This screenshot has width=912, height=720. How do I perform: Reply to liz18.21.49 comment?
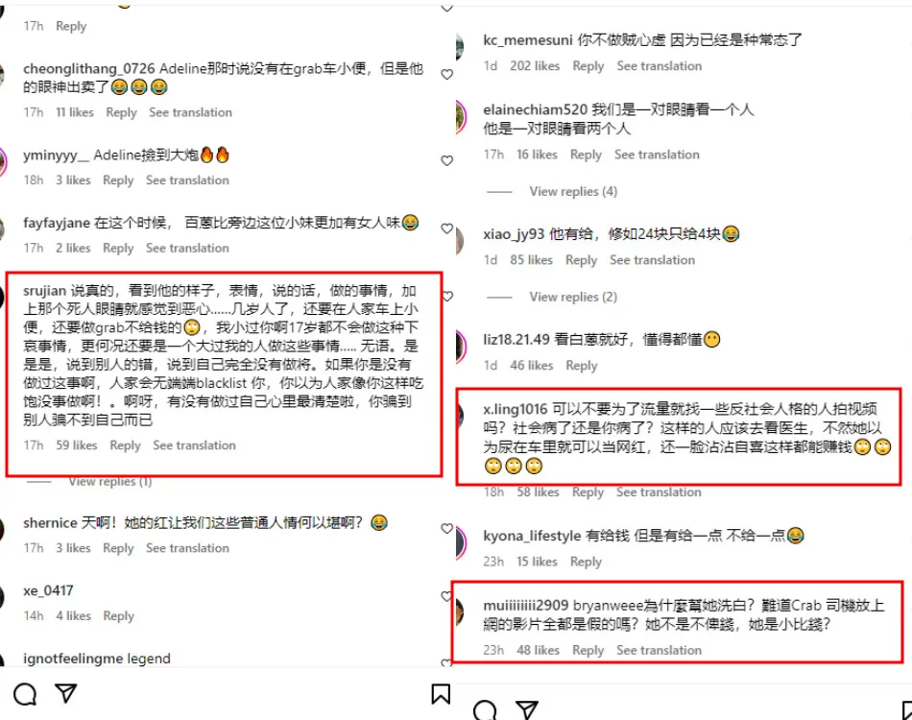[x=581, y=365]
